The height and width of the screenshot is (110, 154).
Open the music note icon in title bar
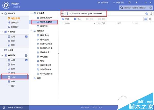129,3
